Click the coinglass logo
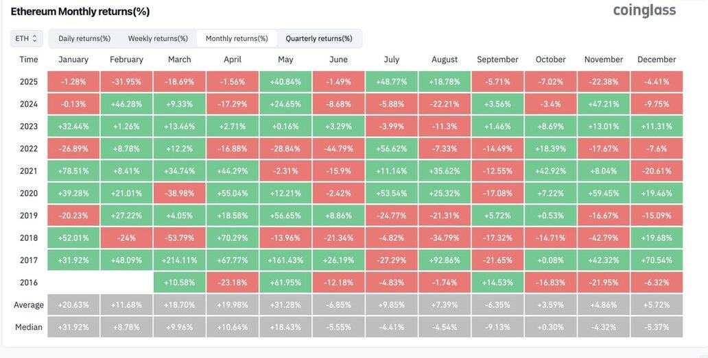This screenshot has width=708, height=358. [x=644, y=10]
